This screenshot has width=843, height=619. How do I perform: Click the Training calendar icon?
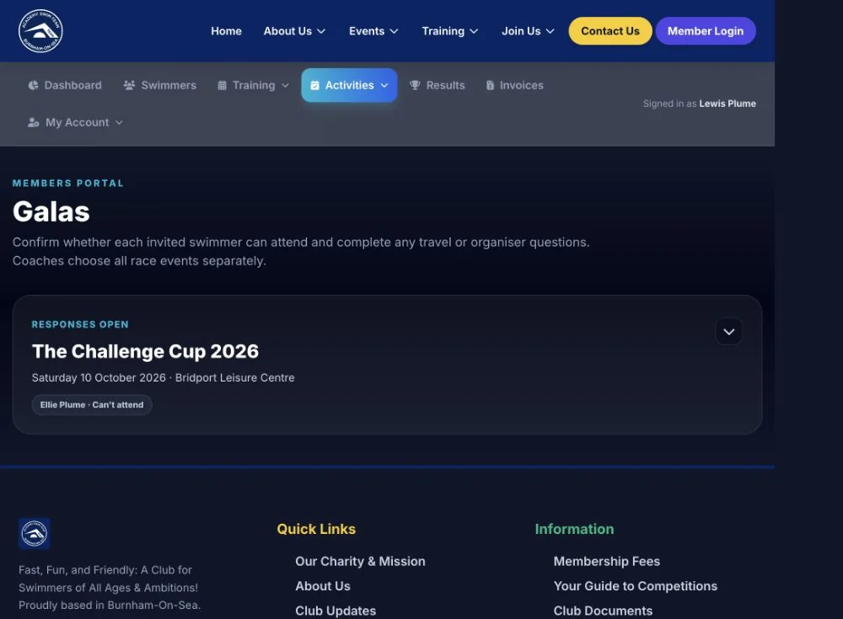[x=222, y=85]
